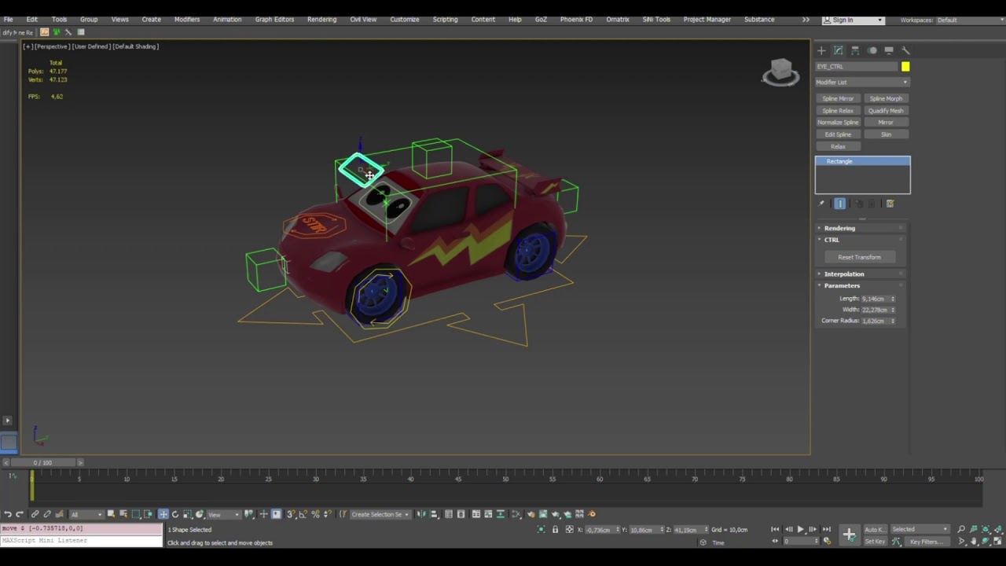Click the Edit Spline button
This screenshot has width=1006, height=566.
(x=838, y=134)
